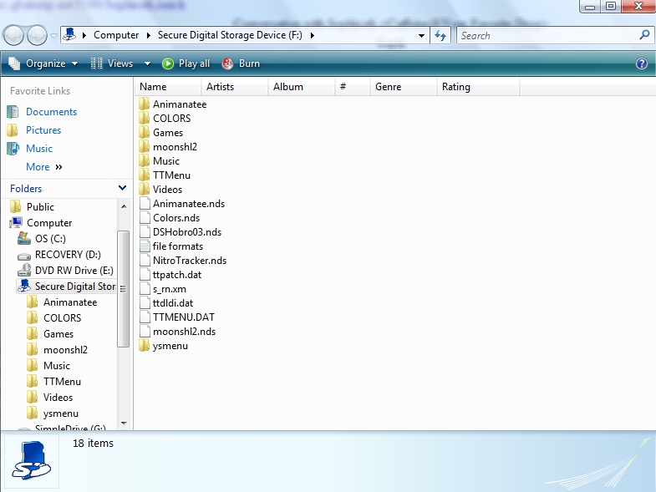
Task: Select Secure Digital Storage Device breadcrumb
Action: coord(230,35)
